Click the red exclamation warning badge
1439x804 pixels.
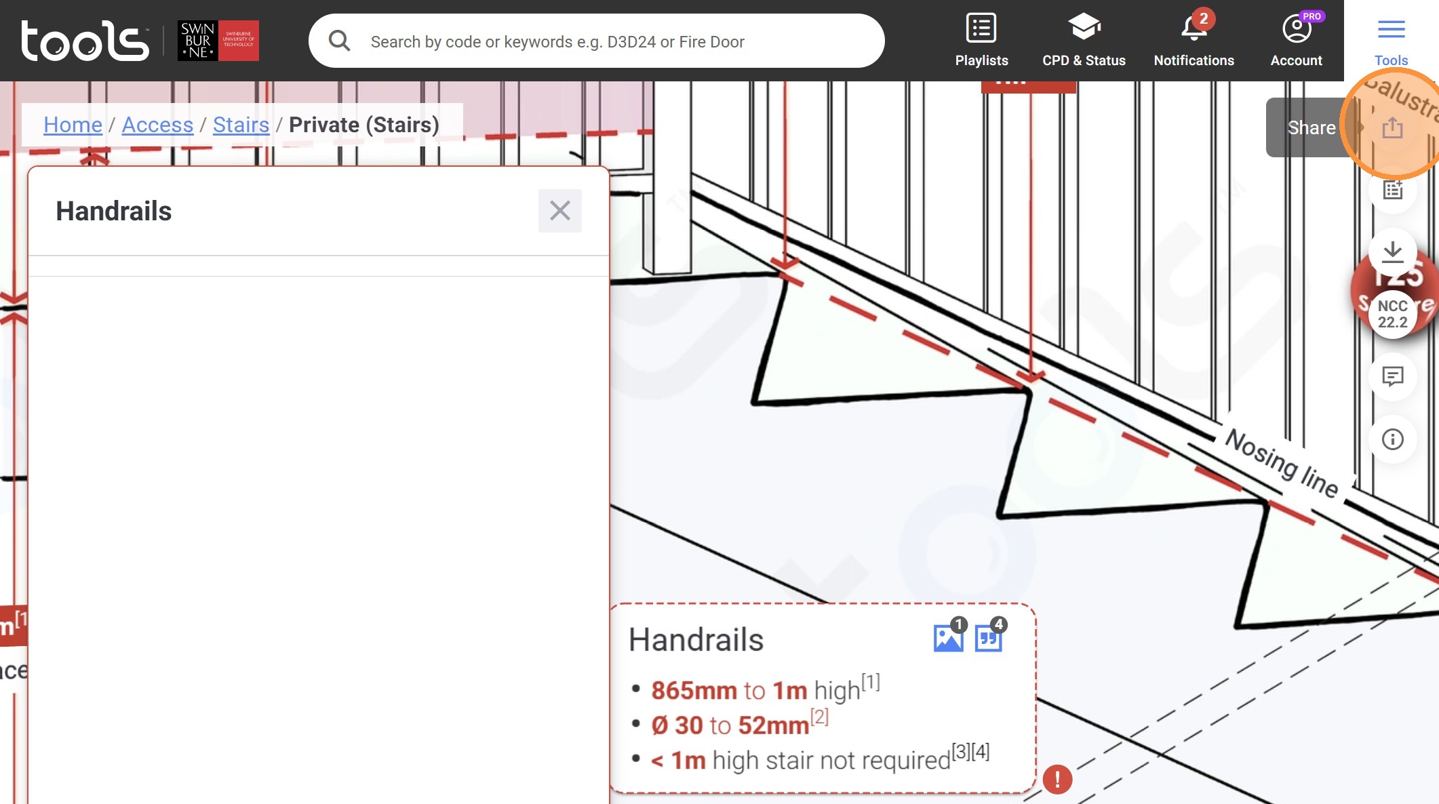tap(1057, 779)
